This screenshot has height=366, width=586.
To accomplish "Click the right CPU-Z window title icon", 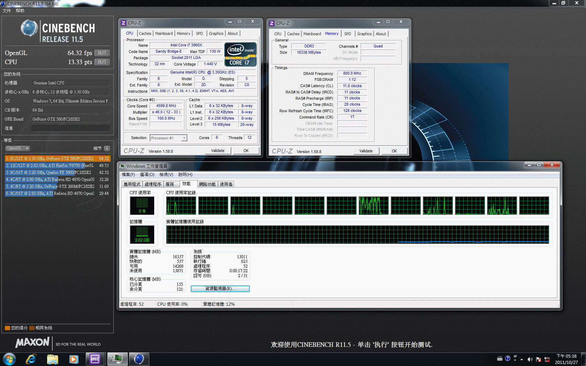I will [x=272, y=23].
